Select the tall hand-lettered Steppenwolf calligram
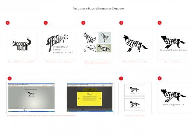Viewport: 195px width, 138px height. pos(57,42)
